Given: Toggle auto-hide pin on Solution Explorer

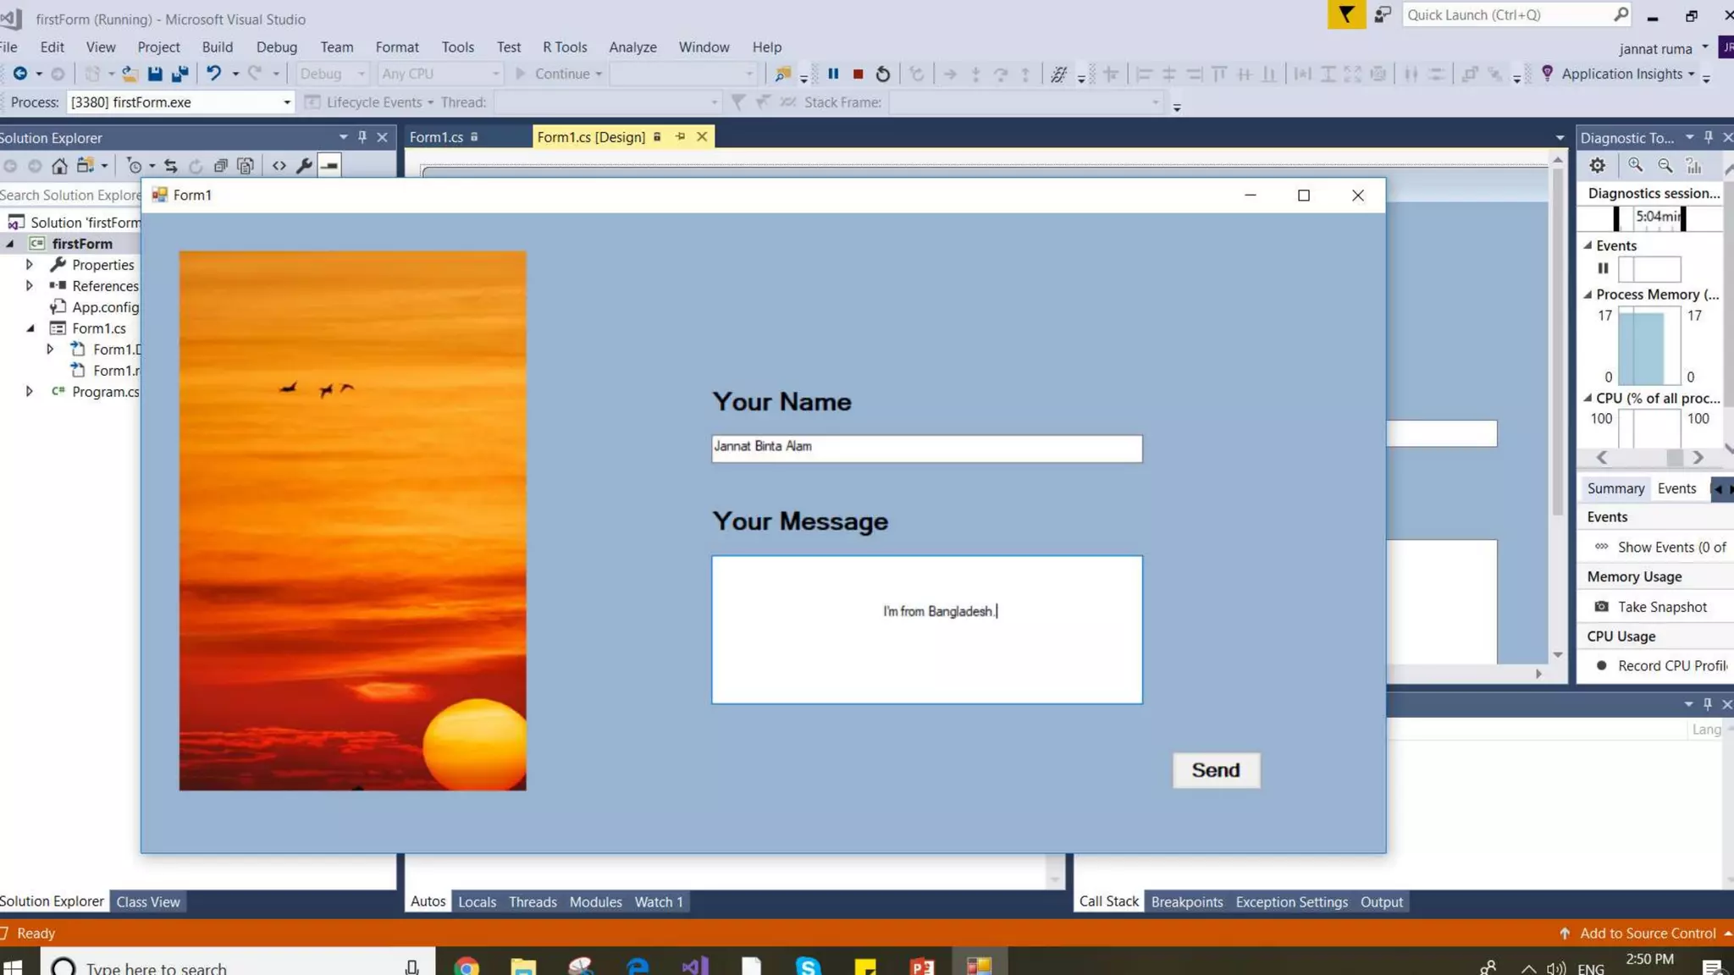Looking at the screenshot, I should (x=362, y=137).
